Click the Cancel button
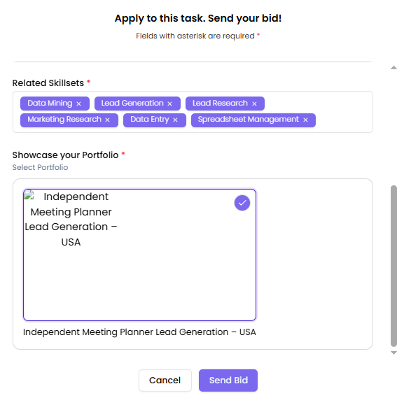Image resolution: width=397 pixels, height=398 pixels. 165,381
